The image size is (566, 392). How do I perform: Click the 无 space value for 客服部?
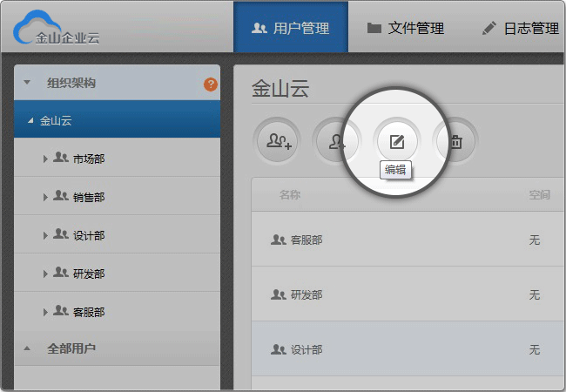click(535, 240)
